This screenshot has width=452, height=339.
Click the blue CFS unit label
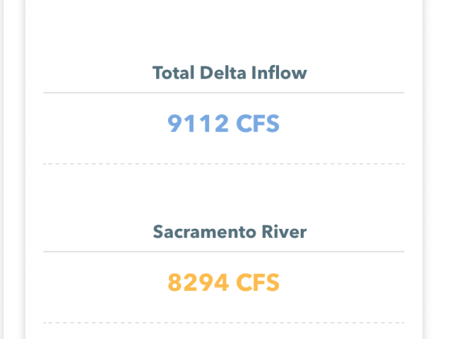pyautogui.click(x=258, y=124)
